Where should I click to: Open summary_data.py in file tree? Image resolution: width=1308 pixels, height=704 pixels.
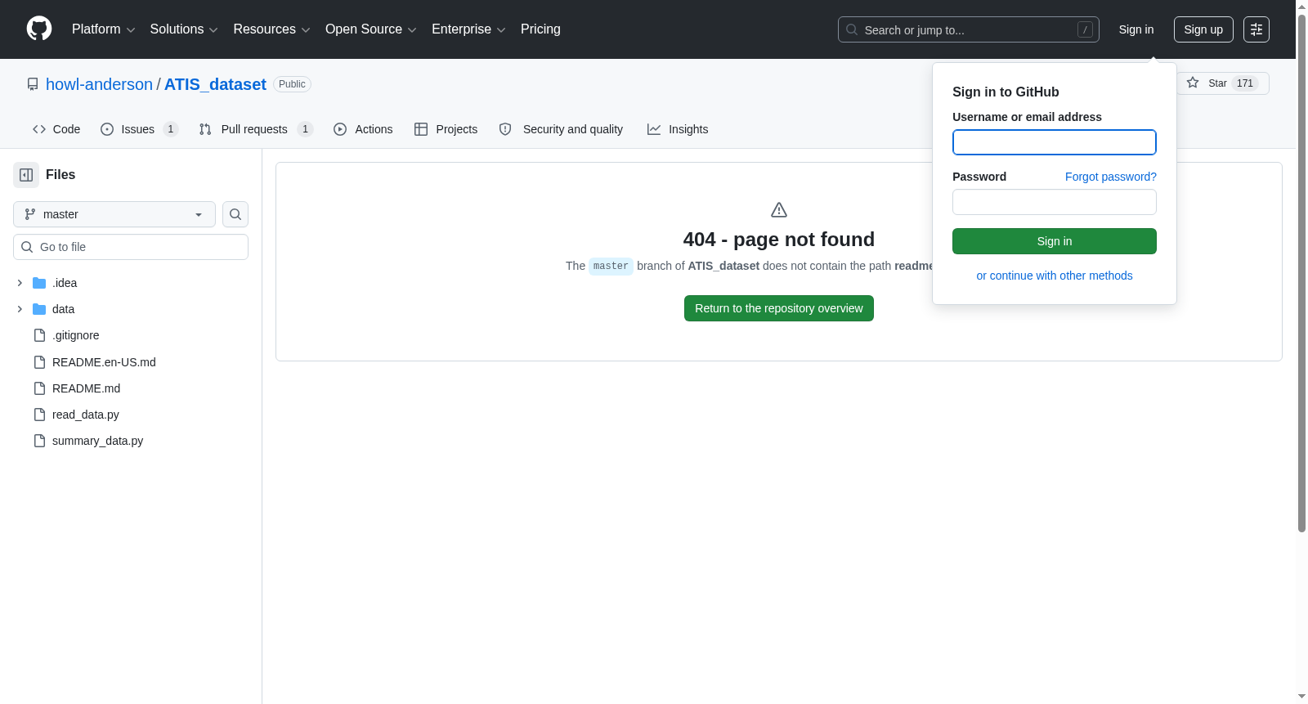[x=97, y=441]
